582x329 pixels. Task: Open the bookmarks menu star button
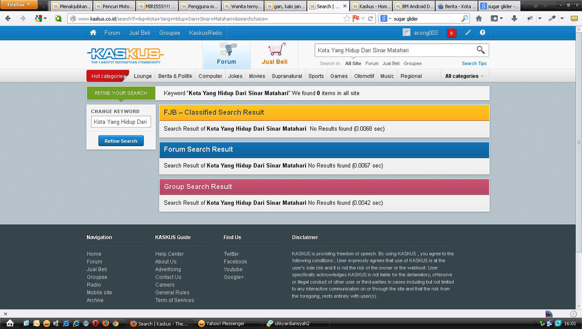[x=497, y=19]
